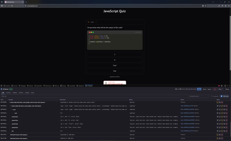Click the Filter calls input field
231x141 pixels.
coord(94,96)
